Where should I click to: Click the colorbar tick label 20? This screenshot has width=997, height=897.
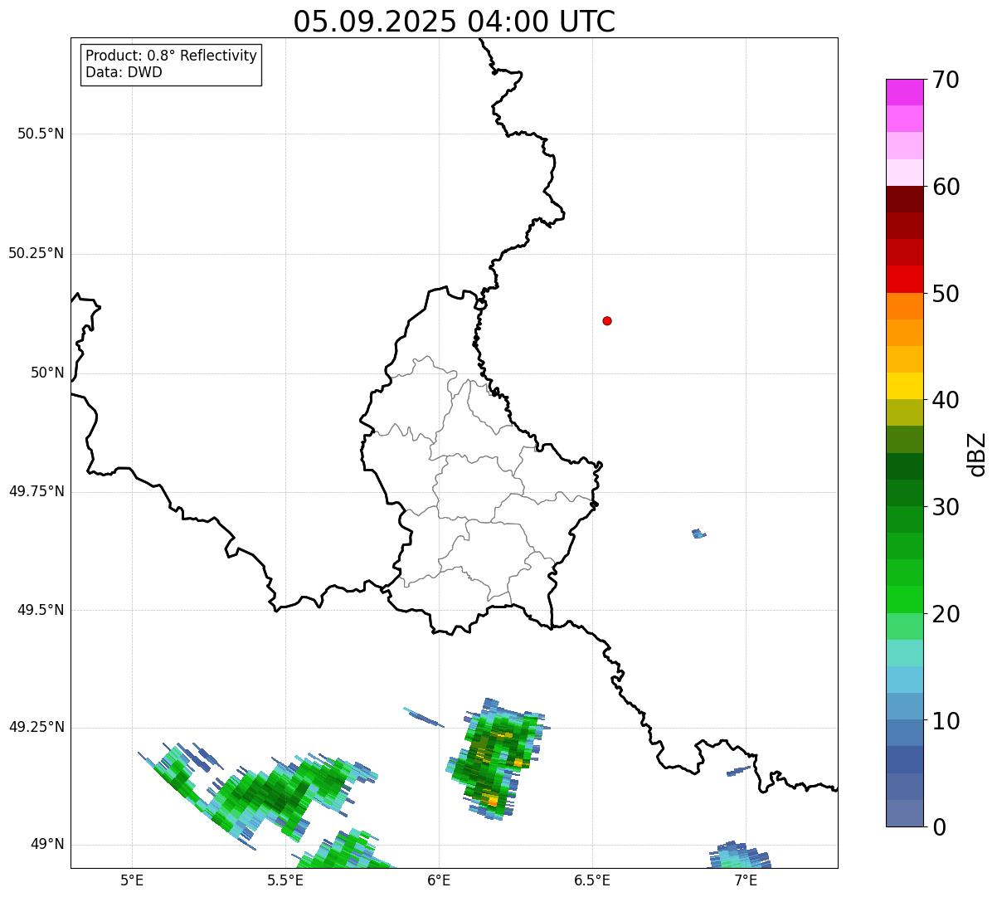946,614
